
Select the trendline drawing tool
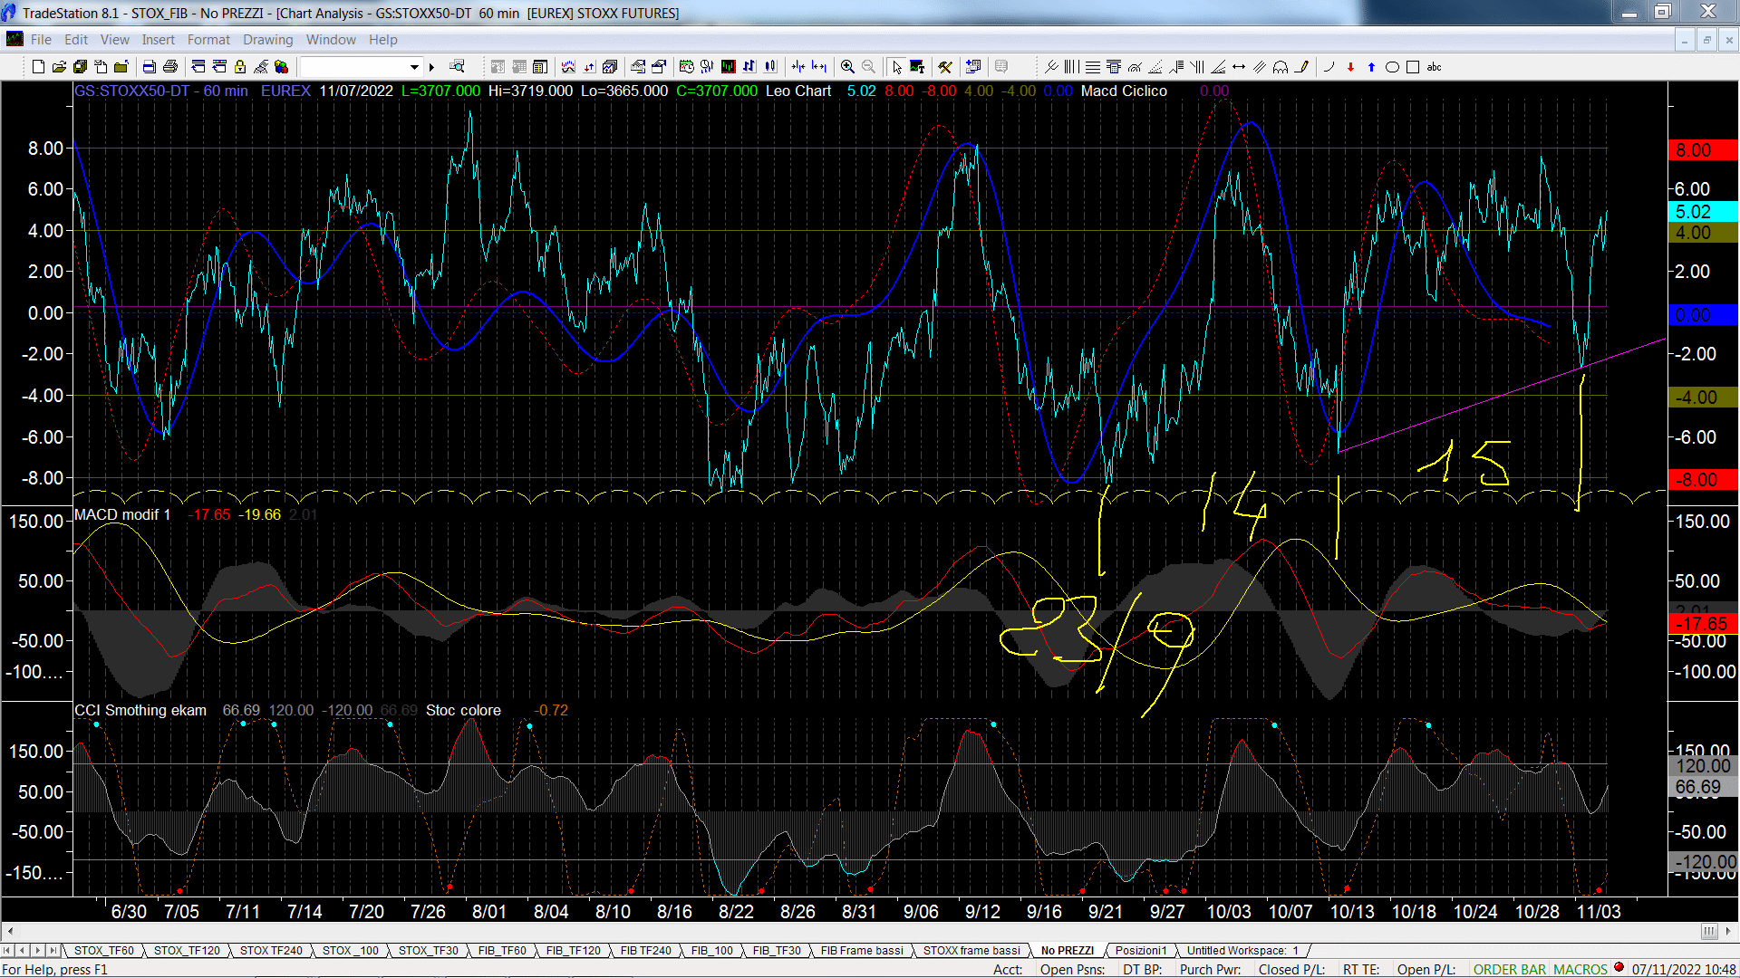pos(1051,67)
